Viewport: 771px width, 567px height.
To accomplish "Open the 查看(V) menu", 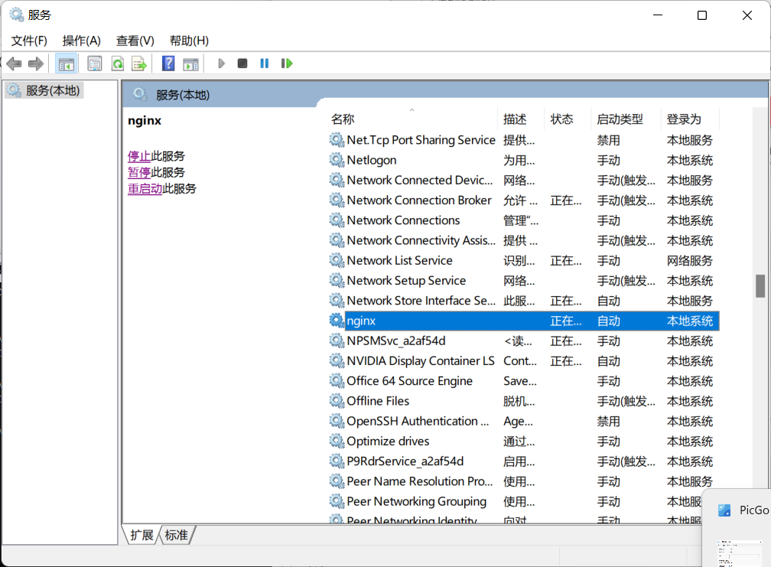I will 135,41.
